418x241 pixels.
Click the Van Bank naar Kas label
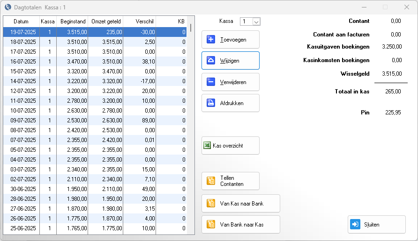(241, 225)
